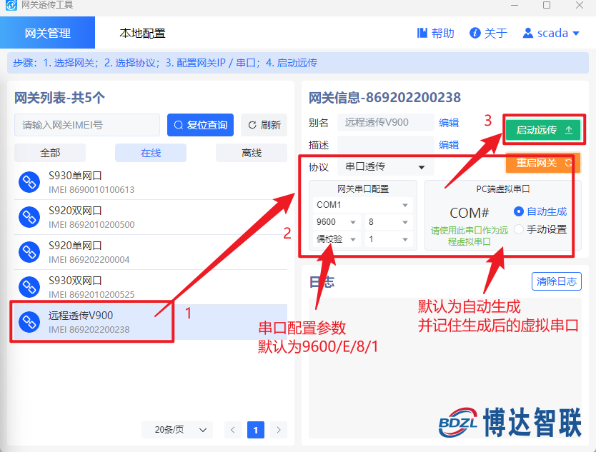Click the 别名 field showing 远程透传V900
596x452 pixels.
pyautogui.click(x=385, y=122)
